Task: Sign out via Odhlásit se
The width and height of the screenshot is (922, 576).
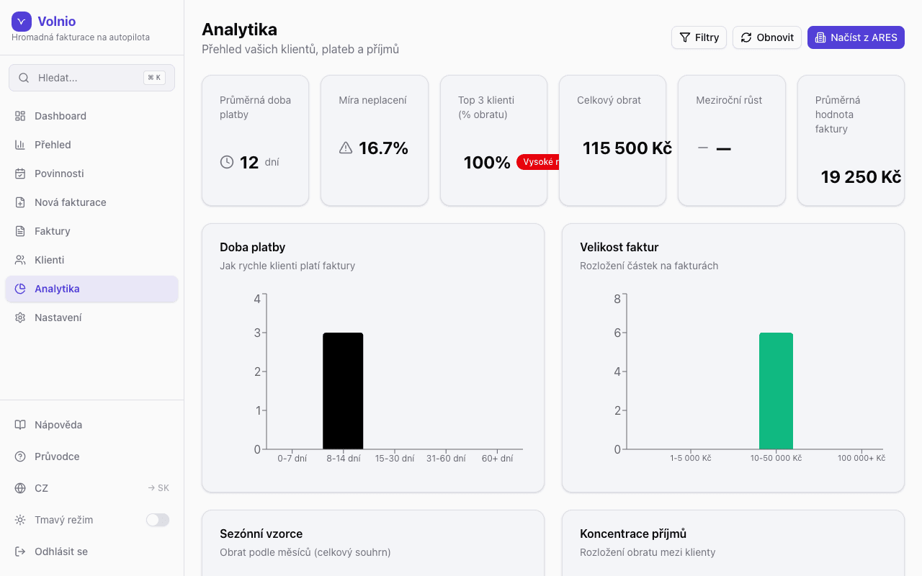Action: click(x=60, y=552)
